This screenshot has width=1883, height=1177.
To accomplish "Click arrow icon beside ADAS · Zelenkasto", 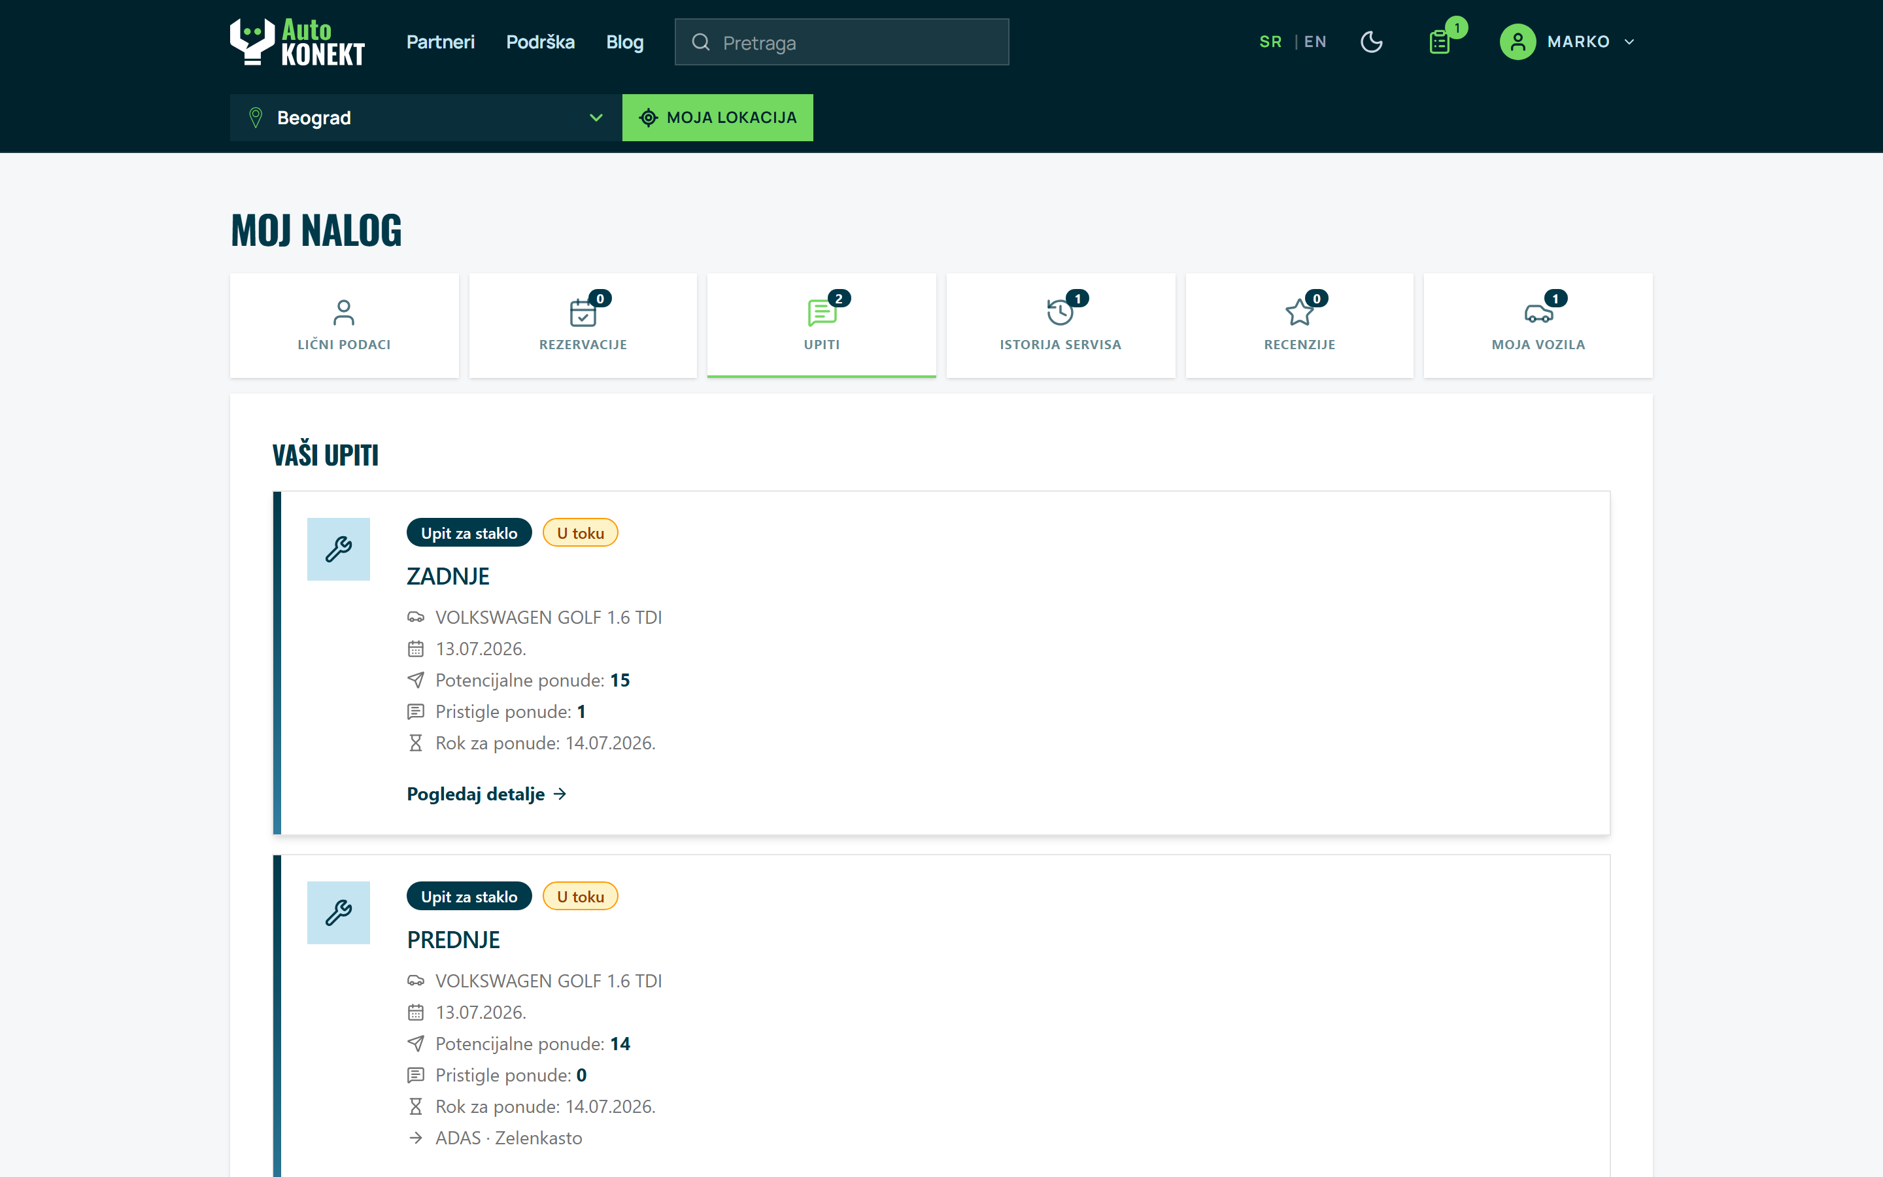I will (416, 1138).
